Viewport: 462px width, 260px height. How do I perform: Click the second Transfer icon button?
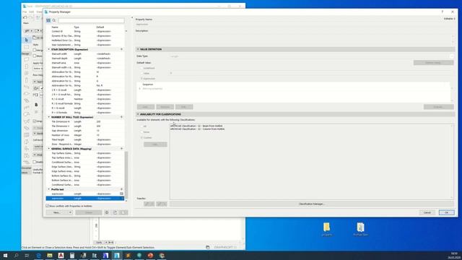(162, 204)
